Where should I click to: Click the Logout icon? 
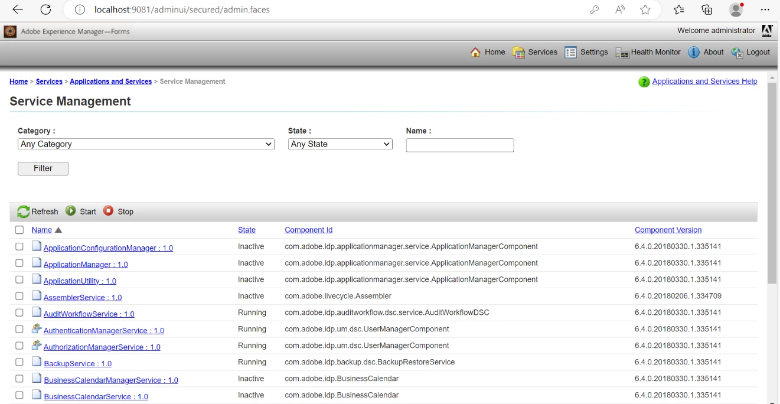[737, 53]
